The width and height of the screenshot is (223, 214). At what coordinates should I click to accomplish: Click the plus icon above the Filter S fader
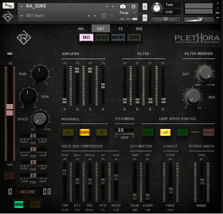tap(150, 64)
